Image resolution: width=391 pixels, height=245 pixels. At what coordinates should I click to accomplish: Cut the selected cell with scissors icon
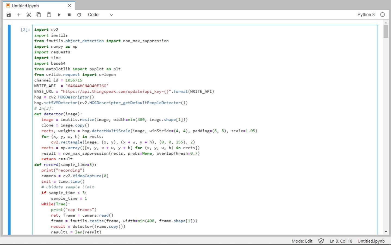pos(29,15)
